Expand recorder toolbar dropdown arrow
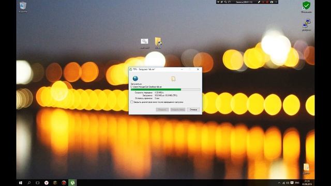 coord(218,2)
